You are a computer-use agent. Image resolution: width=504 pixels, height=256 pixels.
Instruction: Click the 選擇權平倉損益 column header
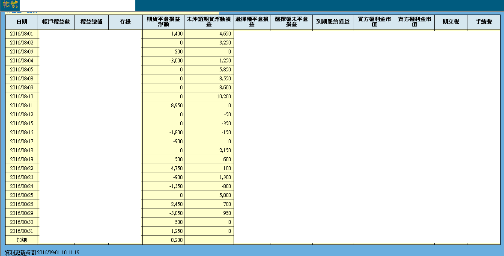(252, 22)
